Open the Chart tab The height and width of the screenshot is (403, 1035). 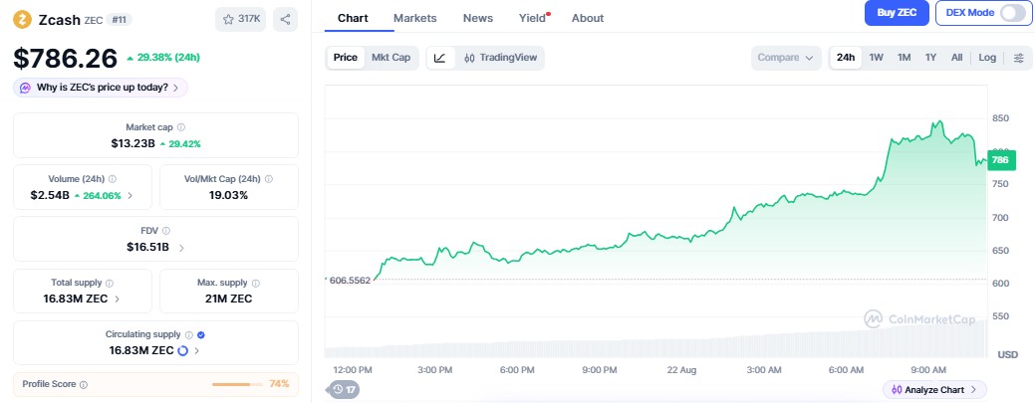[x=354, y=18]
